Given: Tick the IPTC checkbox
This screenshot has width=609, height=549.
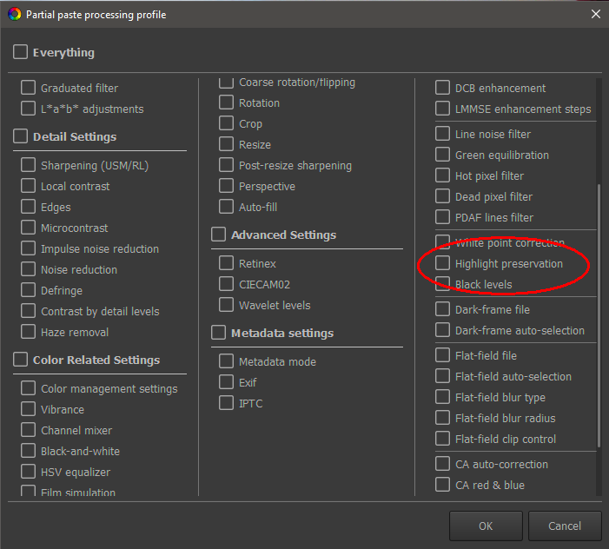Looking at the screenshot, I should tap(226, 403).
